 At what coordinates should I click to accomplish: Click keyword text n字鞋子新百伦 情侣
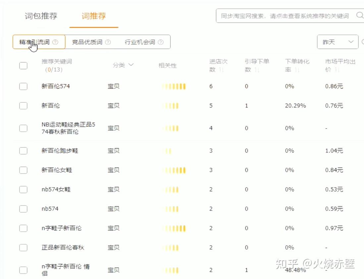66,270
